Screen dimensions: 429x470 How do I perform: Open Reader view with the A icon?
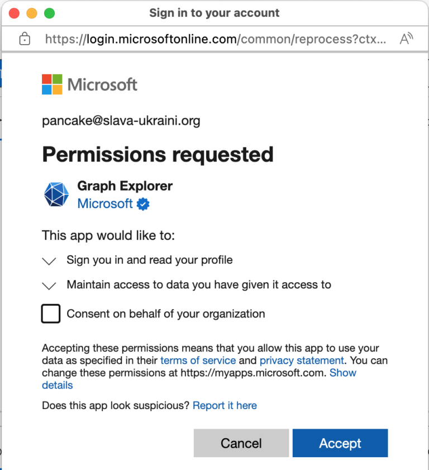pyautogui.click(x=407, y=38)
